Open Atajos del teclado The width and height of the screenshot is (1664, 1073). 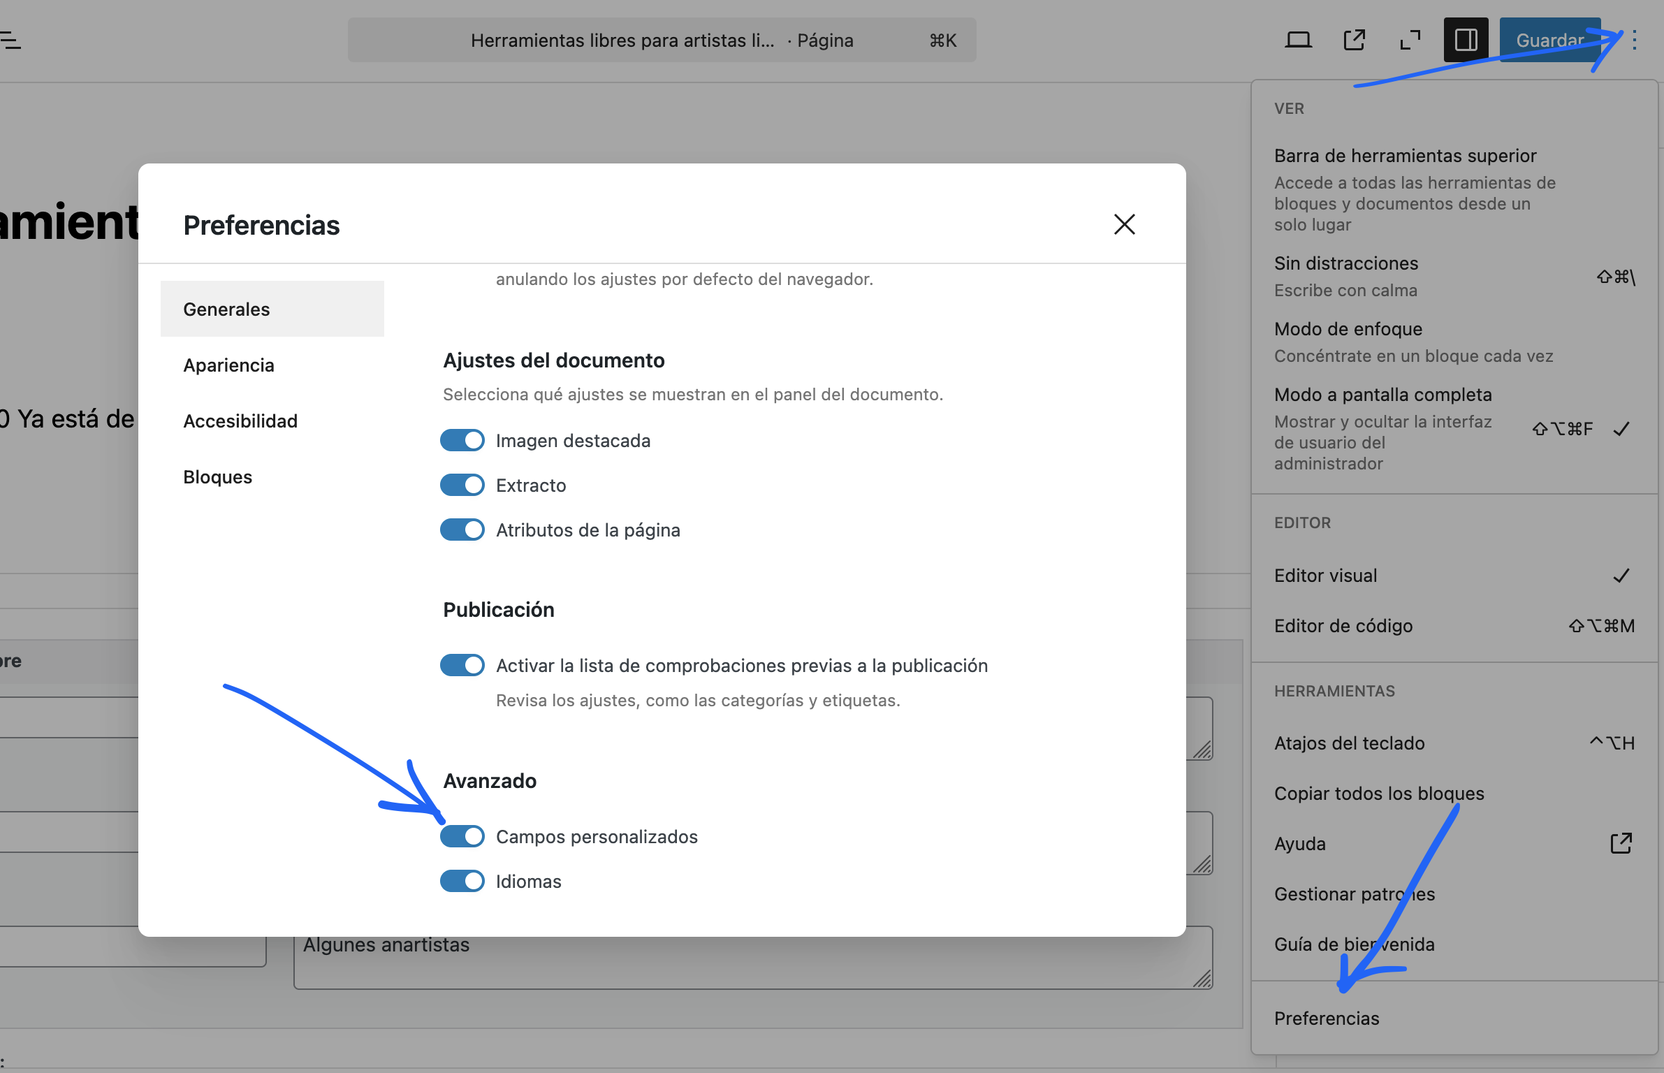coord(1454,743)
